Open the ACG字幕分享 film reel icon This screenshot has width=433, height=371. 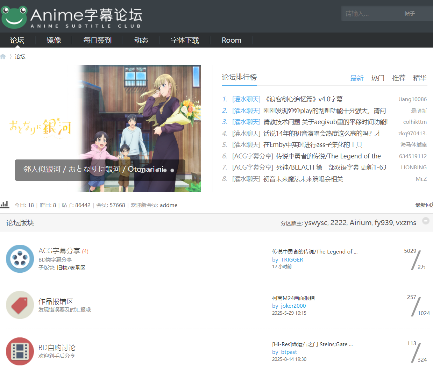[20, 259]
